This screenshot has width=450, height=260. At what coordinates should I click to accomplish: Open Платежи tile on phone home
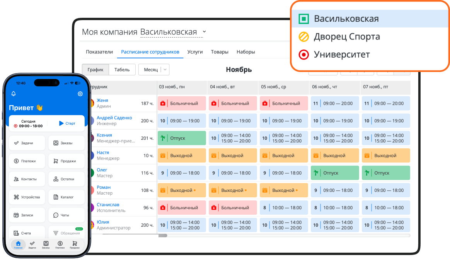tap(27, 161)
